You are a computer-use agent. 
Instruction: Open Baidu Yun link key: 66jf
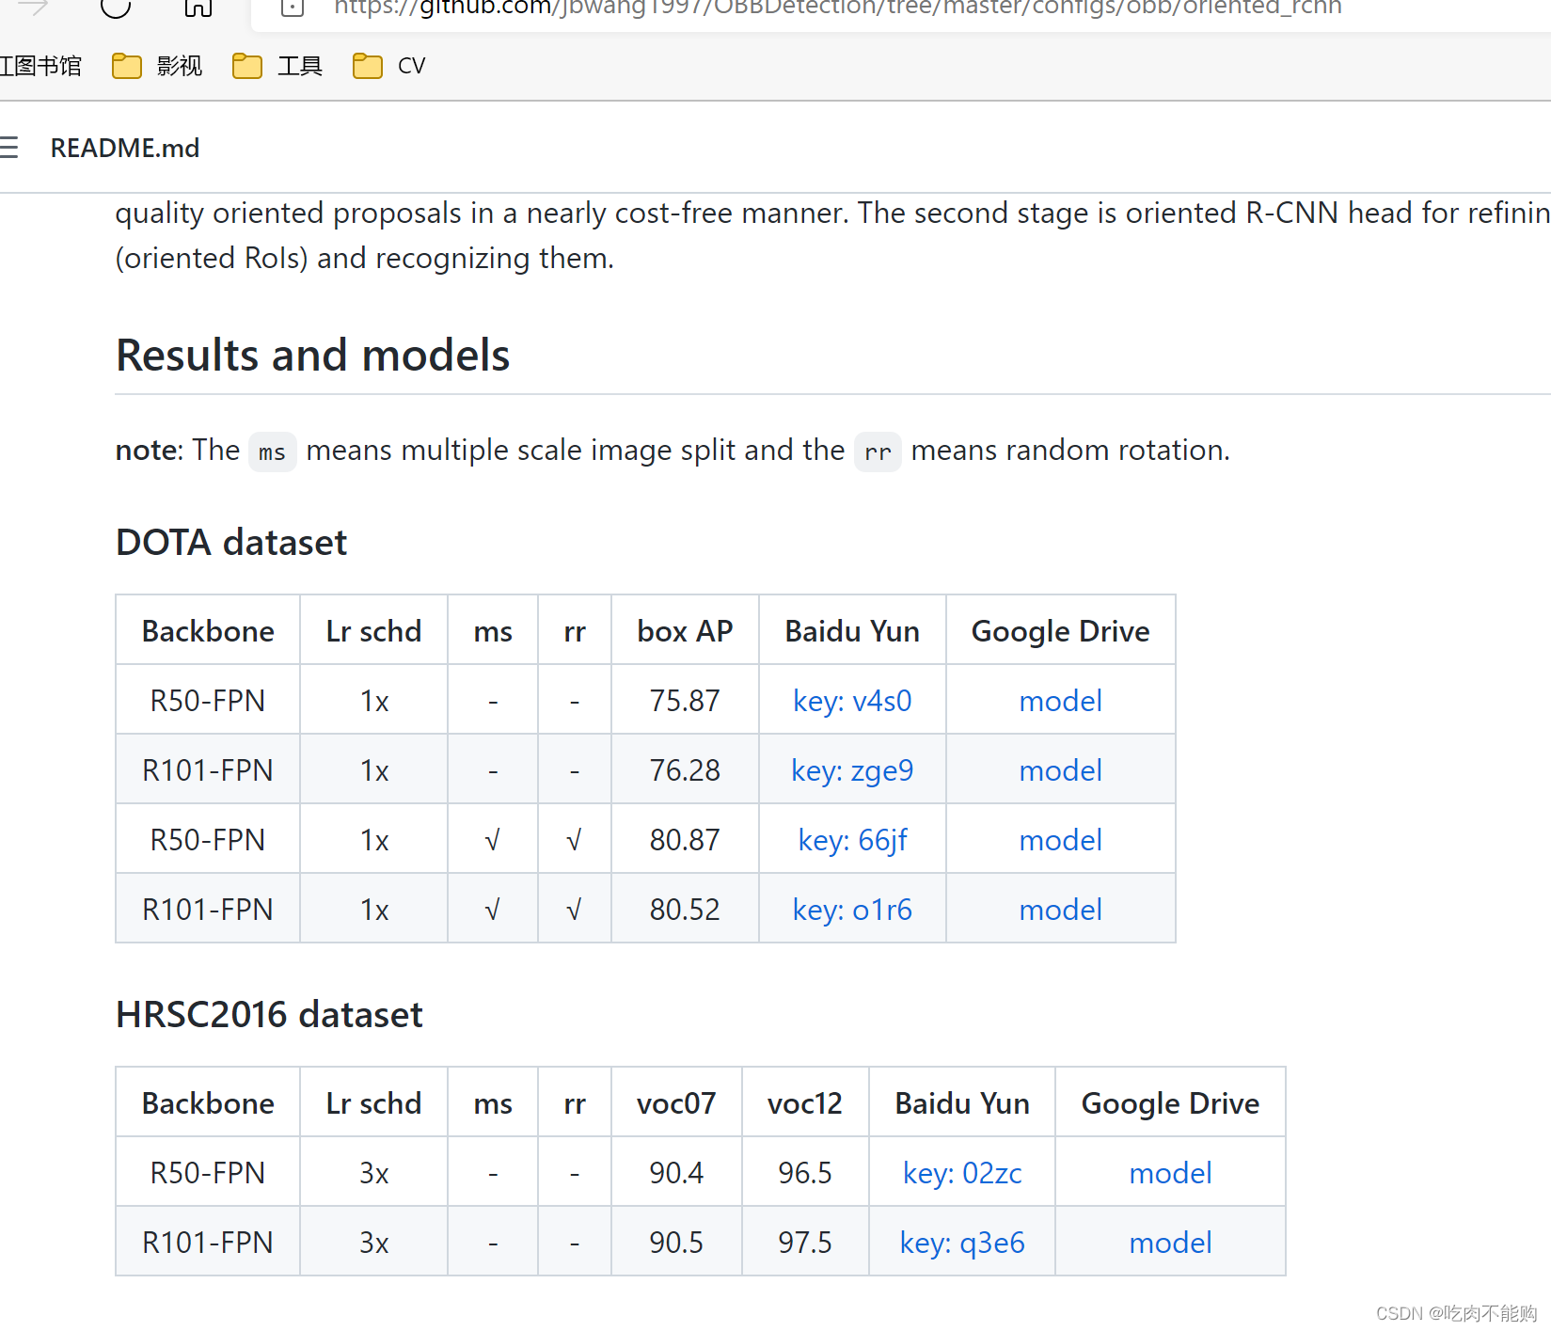(852, 840)
